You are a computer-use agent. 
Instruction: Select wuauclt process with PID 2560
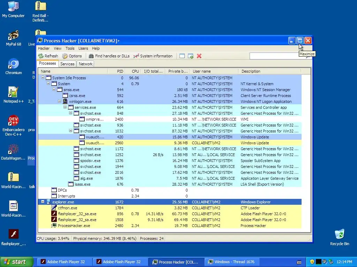click(x=170, y=143)
